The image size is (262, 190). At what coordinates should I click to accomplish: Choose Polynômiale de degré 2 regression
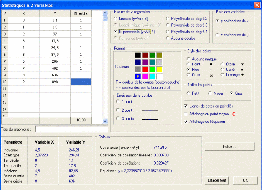168,19
